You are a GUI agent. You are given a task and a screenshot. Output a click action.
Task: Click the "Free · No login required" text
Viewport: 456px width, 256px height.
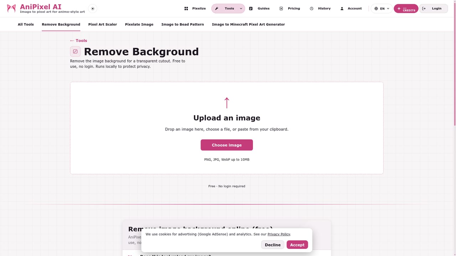point(227,186)
